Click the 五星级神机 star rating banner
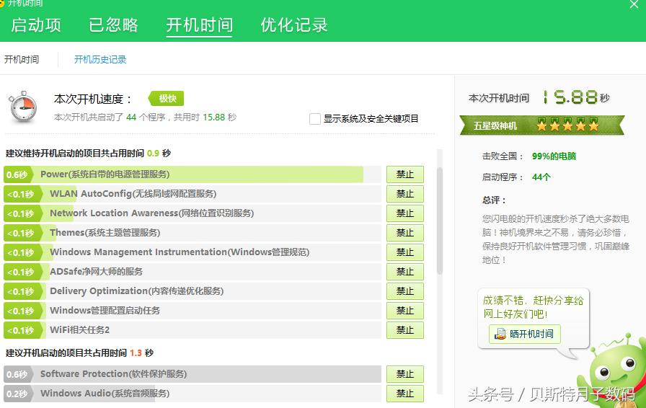This screenshot has width=646, height=408. [x=541, y=125]
